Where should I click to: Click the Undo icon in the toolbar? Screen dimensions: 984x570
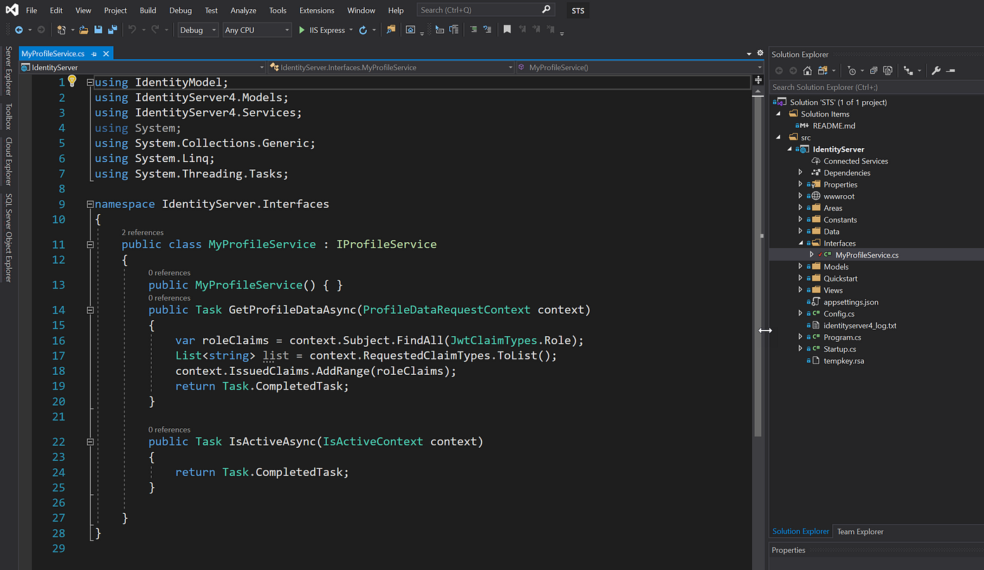pos(134,30)
